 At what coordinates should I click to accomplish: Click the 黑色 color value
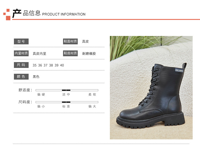click(x=36, y=77)
